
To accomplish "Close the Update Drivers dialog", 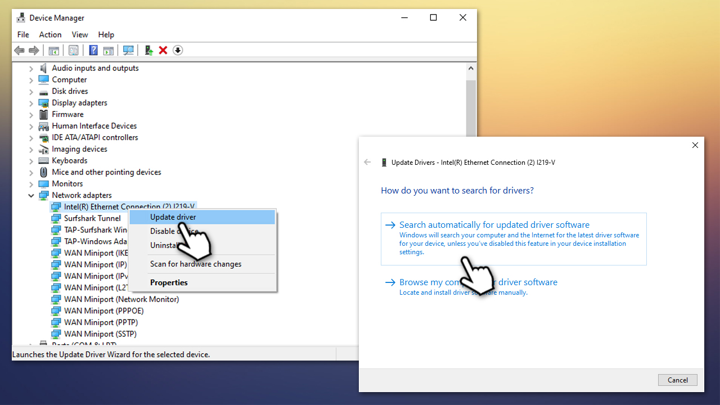I will [695, 145].
